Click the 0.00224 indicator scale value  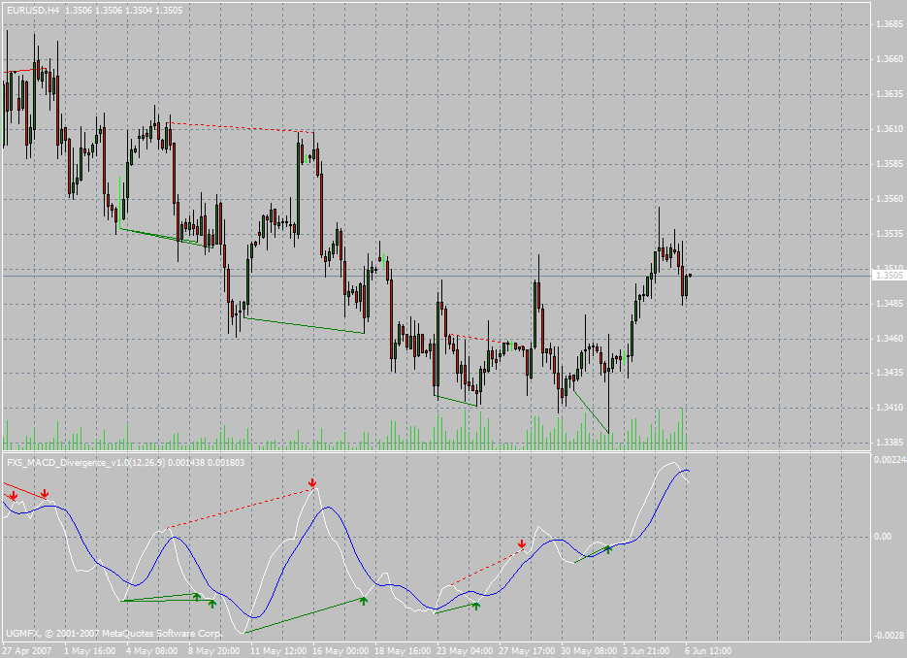(x=889, y=460)
